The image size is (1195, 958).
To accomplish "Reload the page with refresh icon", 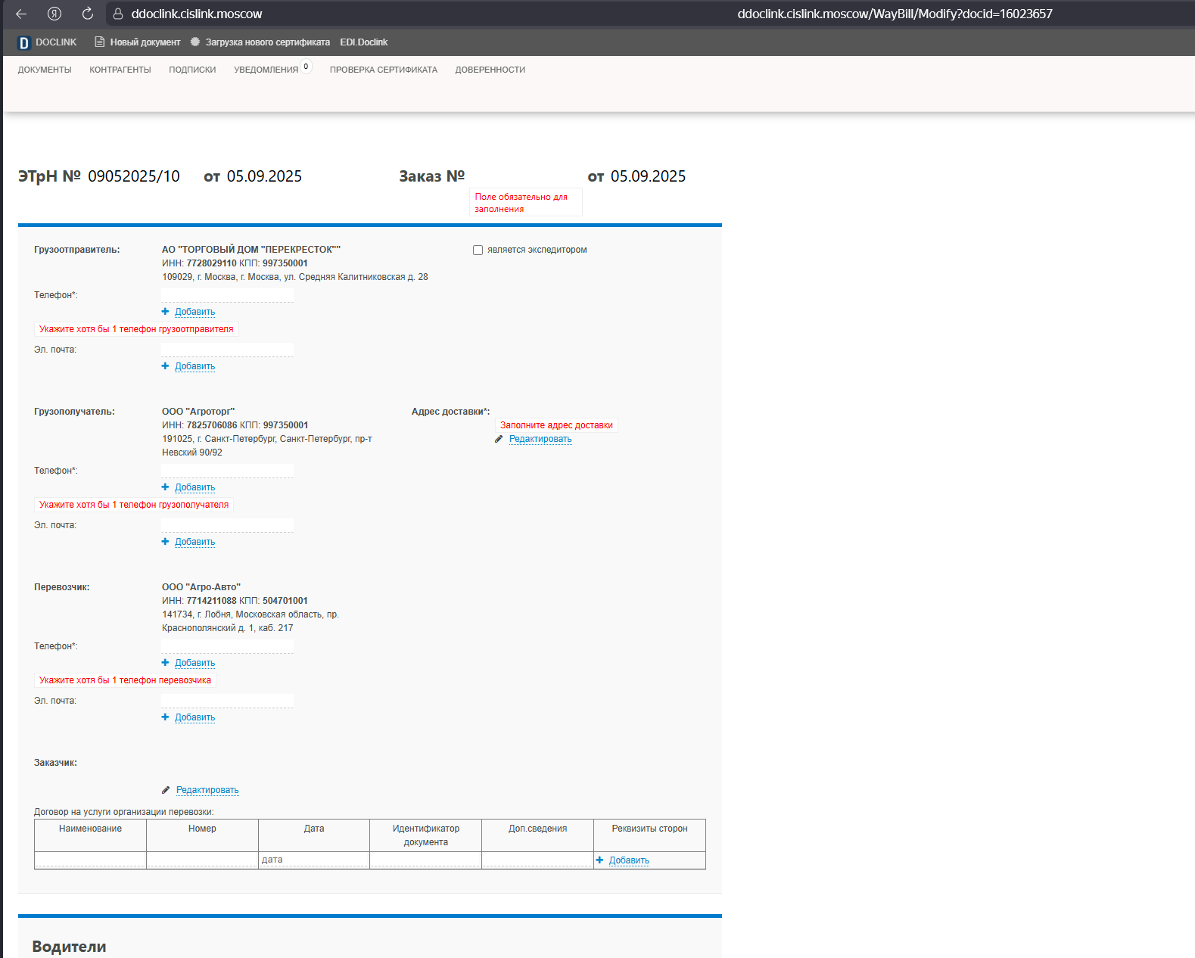I will click(x=88, y=14).
